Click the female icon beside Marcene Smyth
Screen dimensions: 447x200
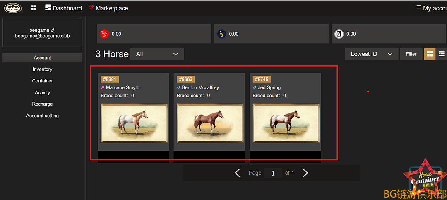[103, 87]
